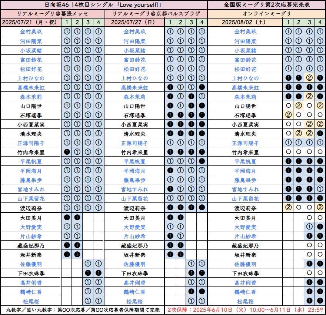This screenshot has width=326, height=315.
Task: Click the ② in 森本茉莉's online row
Action: coord(309,96)
